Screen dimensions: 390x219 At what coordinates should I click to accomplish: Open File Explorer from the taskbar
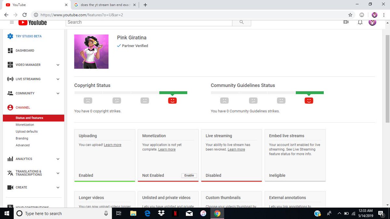pyautogui.click(x=133, y=213)
